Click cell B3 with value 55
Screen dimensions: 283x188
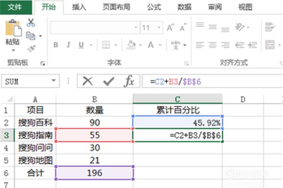click(95, 135)
